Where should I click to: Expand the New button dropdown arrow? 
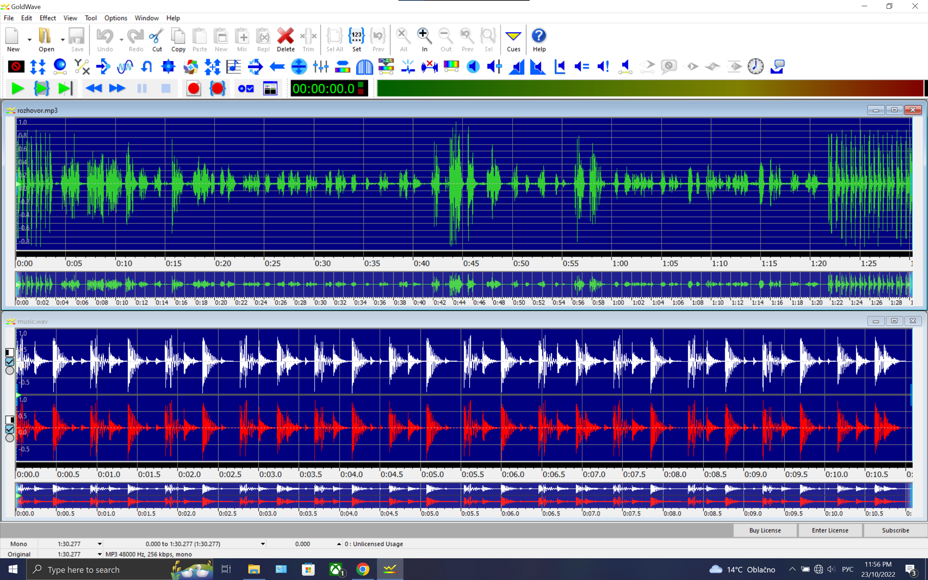pos(29,40)
